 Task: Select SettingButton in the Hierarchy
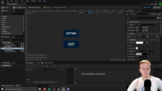click(10, 50)
